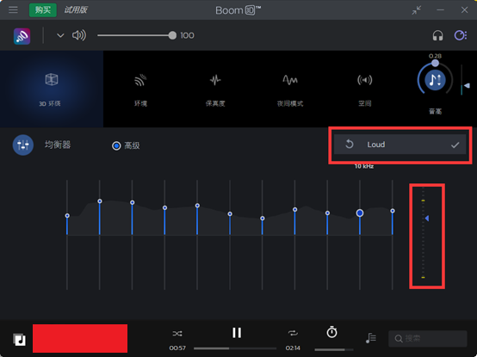Open headphone selection icon
This screenshot has width=477, height=357.
pyautogui.click(x=437, y=35)
